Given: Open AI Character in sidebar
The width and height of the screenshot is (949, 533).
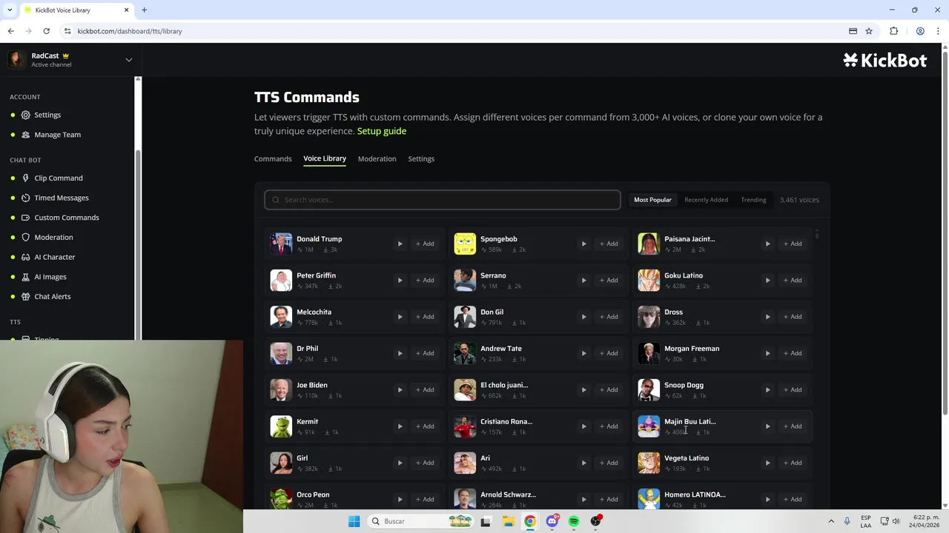Looking at the screenshot, I should pyautogui.click(x=55, y=257).
